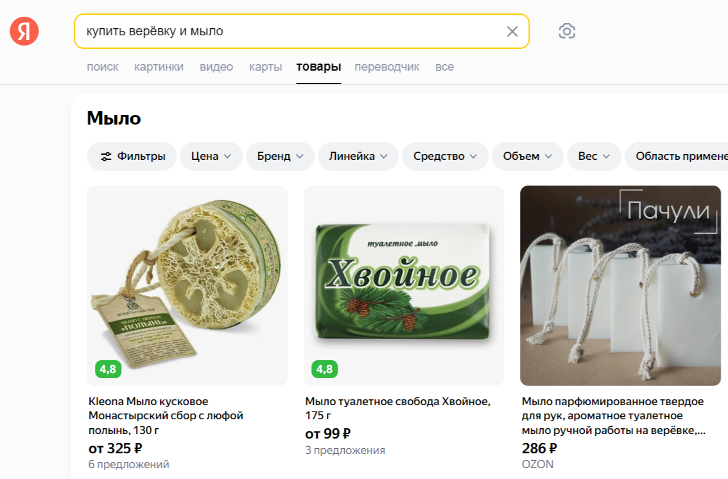Open the Хвойное 175 г soap link

(x=397, y=408)
